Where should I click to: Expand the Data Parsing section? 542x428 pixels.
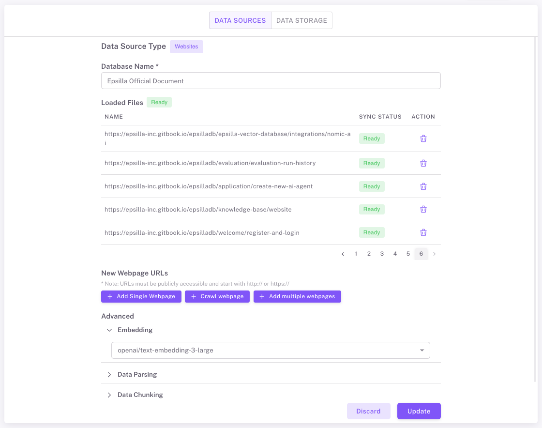(109, 374)
